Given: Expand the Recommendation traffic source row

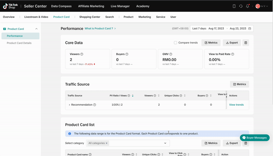Looking at the screenshot, I should 69,105.
